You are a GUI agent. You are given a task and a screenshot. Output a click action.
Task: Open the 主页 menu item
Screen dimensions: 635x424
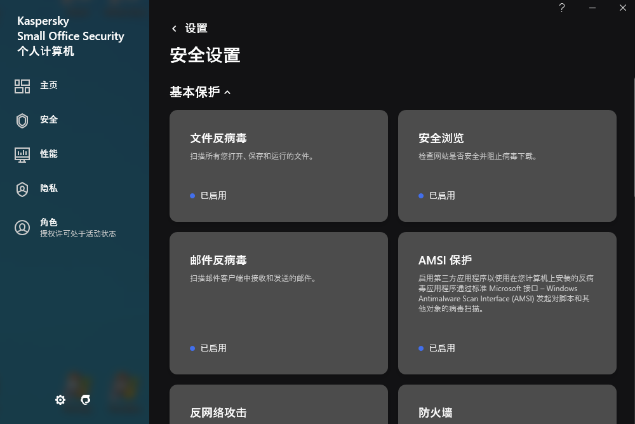[49, 85]
